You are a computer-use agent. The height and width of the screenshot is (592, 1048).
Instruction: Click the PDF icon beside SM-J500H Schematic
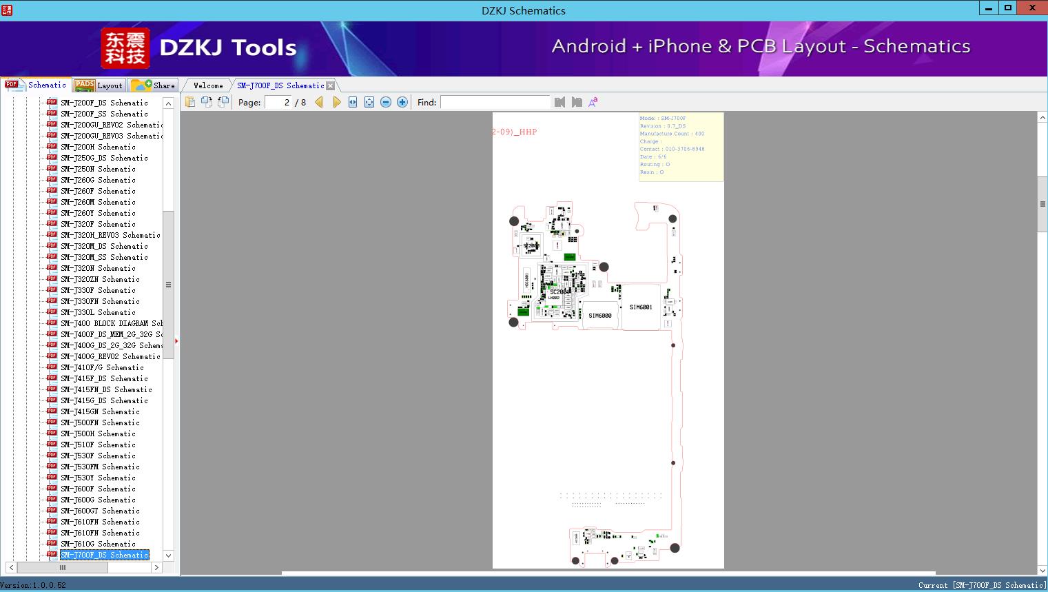52,433
